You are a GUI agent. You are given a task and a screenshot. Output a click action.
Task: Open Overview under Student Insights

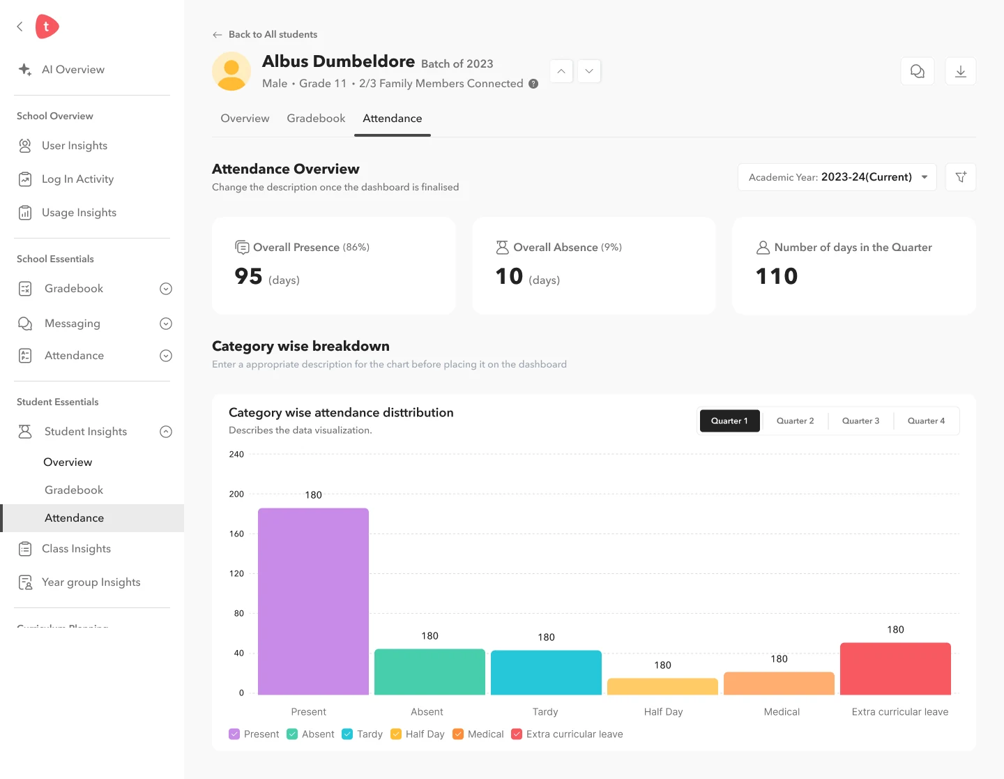(68, 462)
